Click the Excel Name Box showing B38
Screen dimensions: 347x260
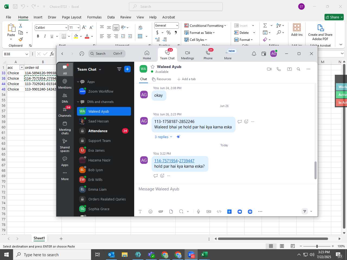pyautogui.click(x=16, y=54)
